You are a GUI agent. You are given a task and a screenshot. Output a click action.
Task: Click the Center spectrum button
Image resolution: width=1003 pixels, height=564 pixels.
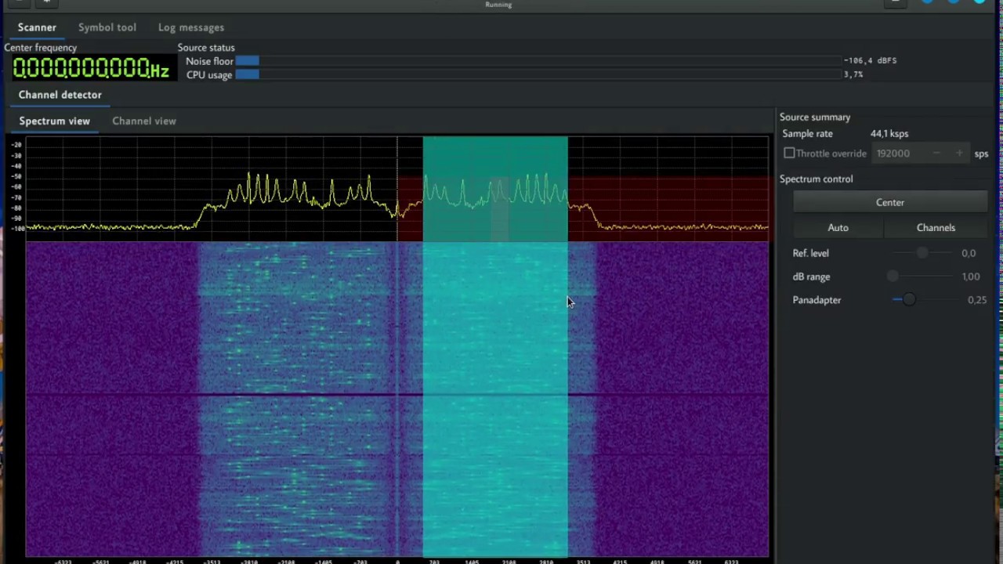pyautogui.click(x=890, y=202)
